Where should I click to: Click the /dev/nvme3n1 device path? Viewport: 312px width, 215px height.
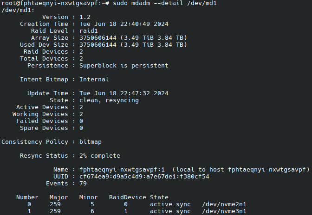tap(224, 211)
